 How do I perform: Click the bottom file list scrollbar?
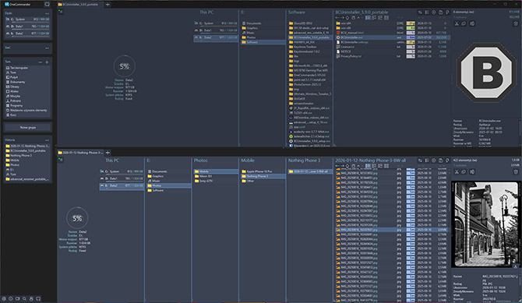point(449,208)
